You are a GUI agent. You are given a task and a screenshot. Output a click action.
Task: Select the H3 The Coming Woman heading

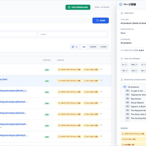[x=136, y=118]
